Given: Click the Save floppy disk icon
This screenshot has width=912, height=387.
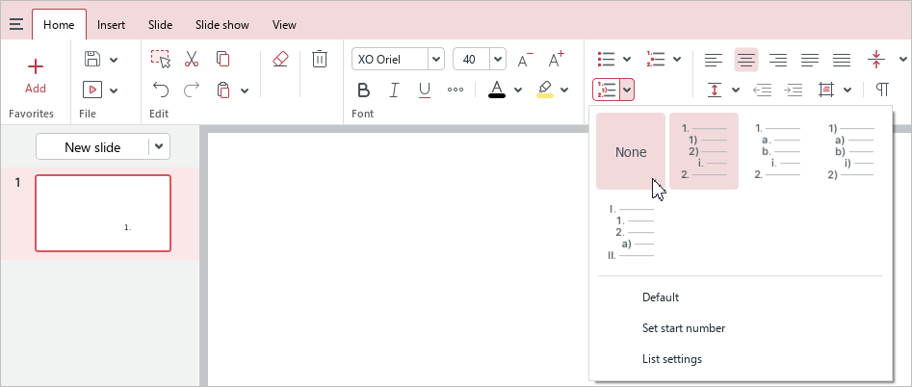Looking at the screenshot, I should 92,60.
